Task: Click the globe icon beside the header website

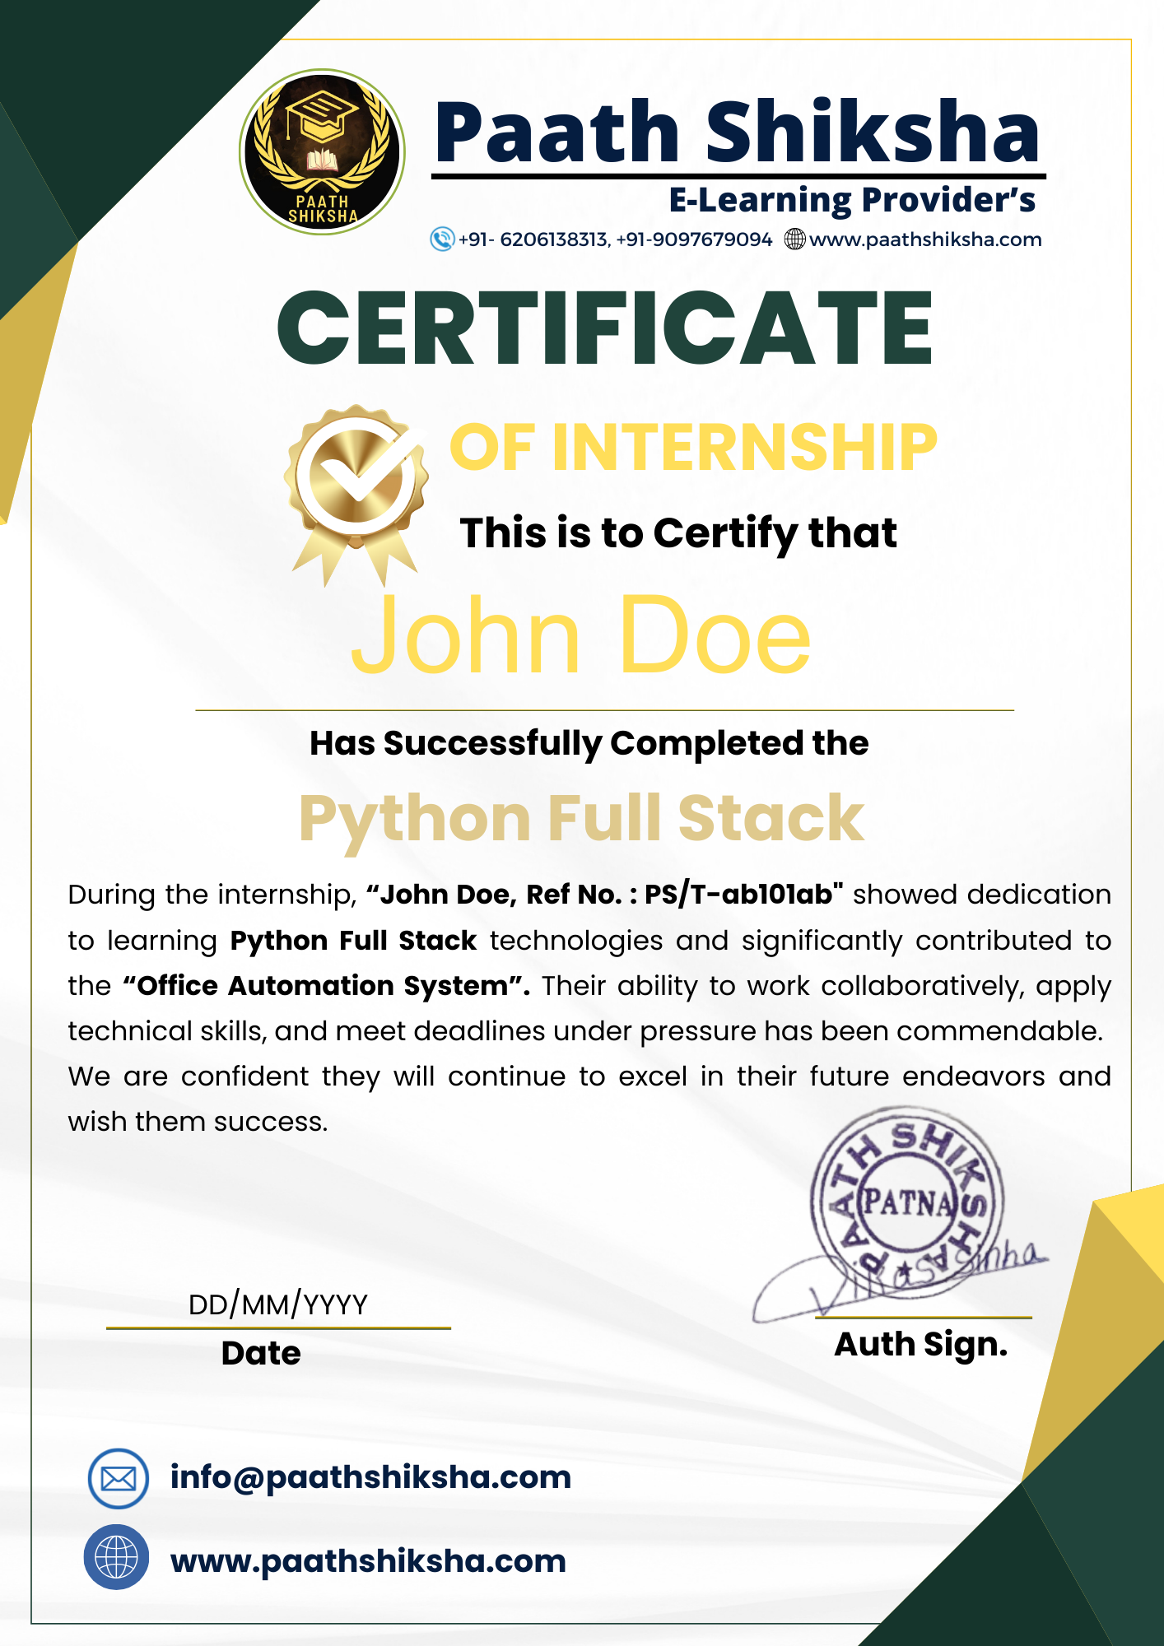Action: (x=794, y=239)
